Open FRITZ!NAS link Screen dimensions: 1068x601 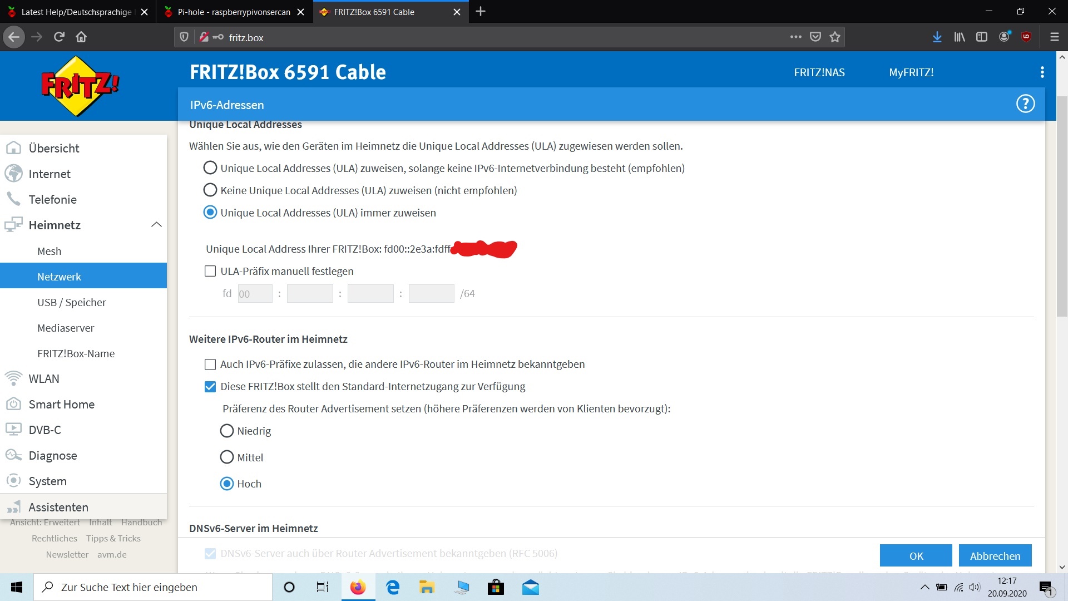[819, 72]
